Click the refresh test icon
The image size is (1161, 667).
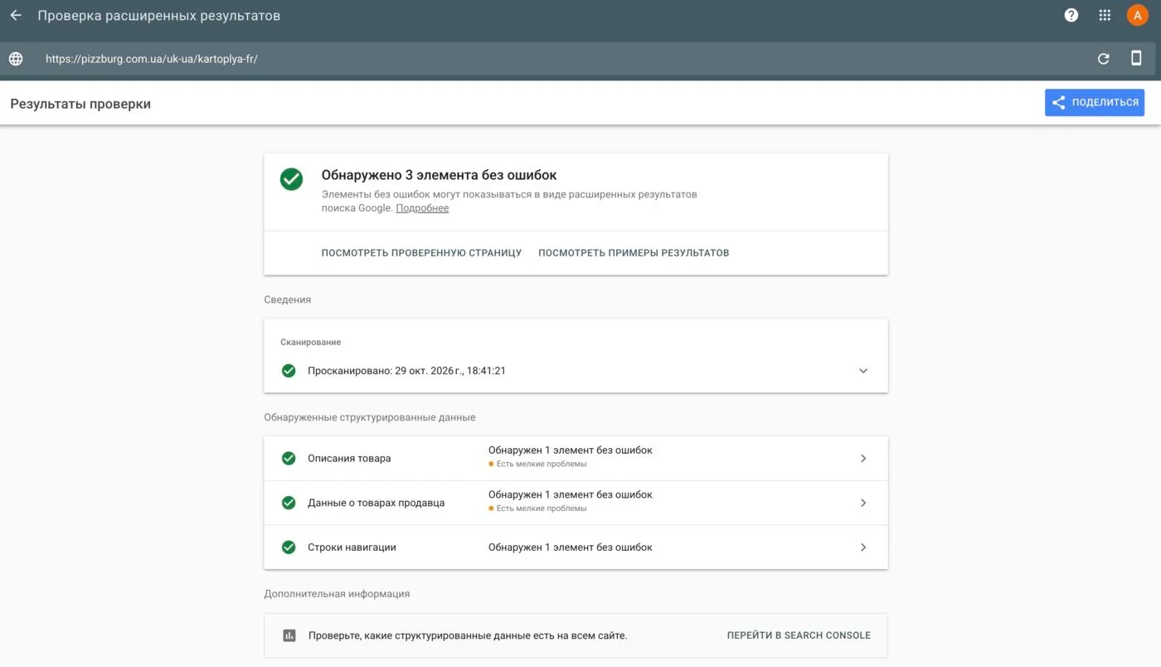click(1103, 59)
